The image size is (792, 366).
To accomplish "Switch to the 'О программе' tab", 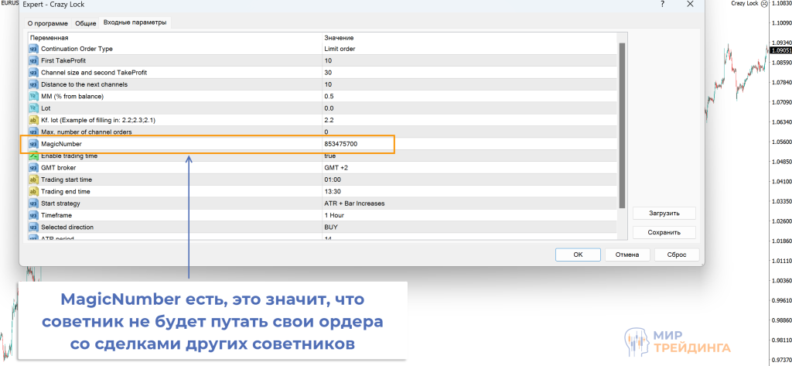I will tap(48, 23).
